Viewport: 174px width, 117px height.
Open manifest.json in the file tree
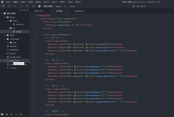[x=15, y=57]
